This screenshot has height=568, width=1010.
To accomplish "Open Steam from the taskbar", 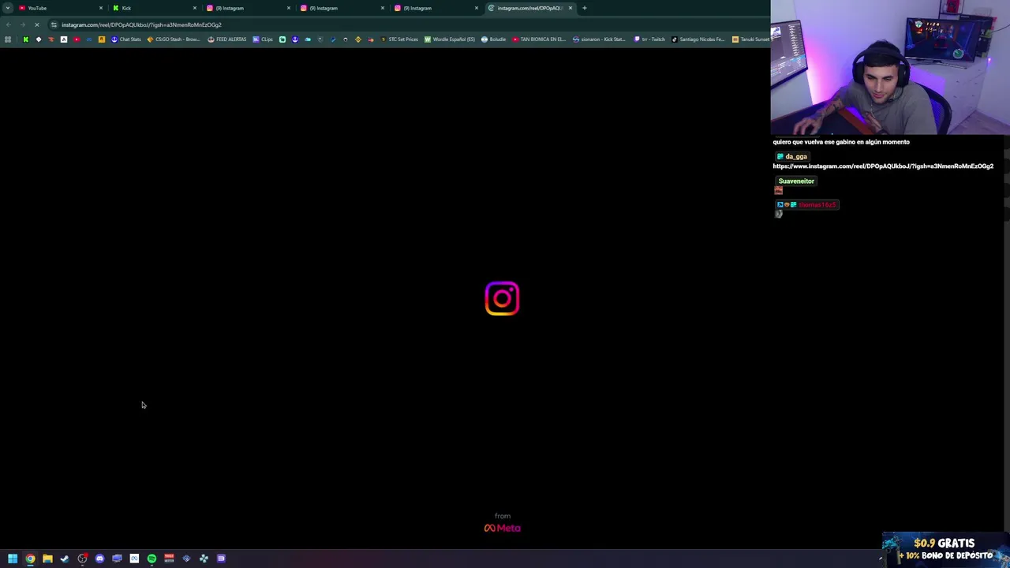I will [65, 559].
